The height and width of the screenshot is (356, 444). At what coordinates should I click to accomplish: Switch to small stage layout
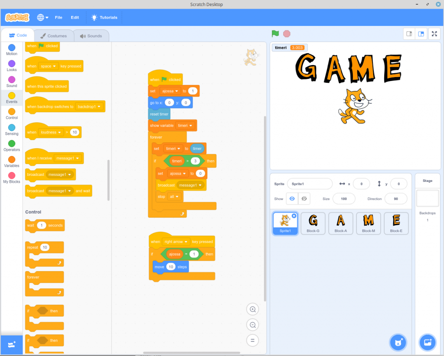click(409, 34)
